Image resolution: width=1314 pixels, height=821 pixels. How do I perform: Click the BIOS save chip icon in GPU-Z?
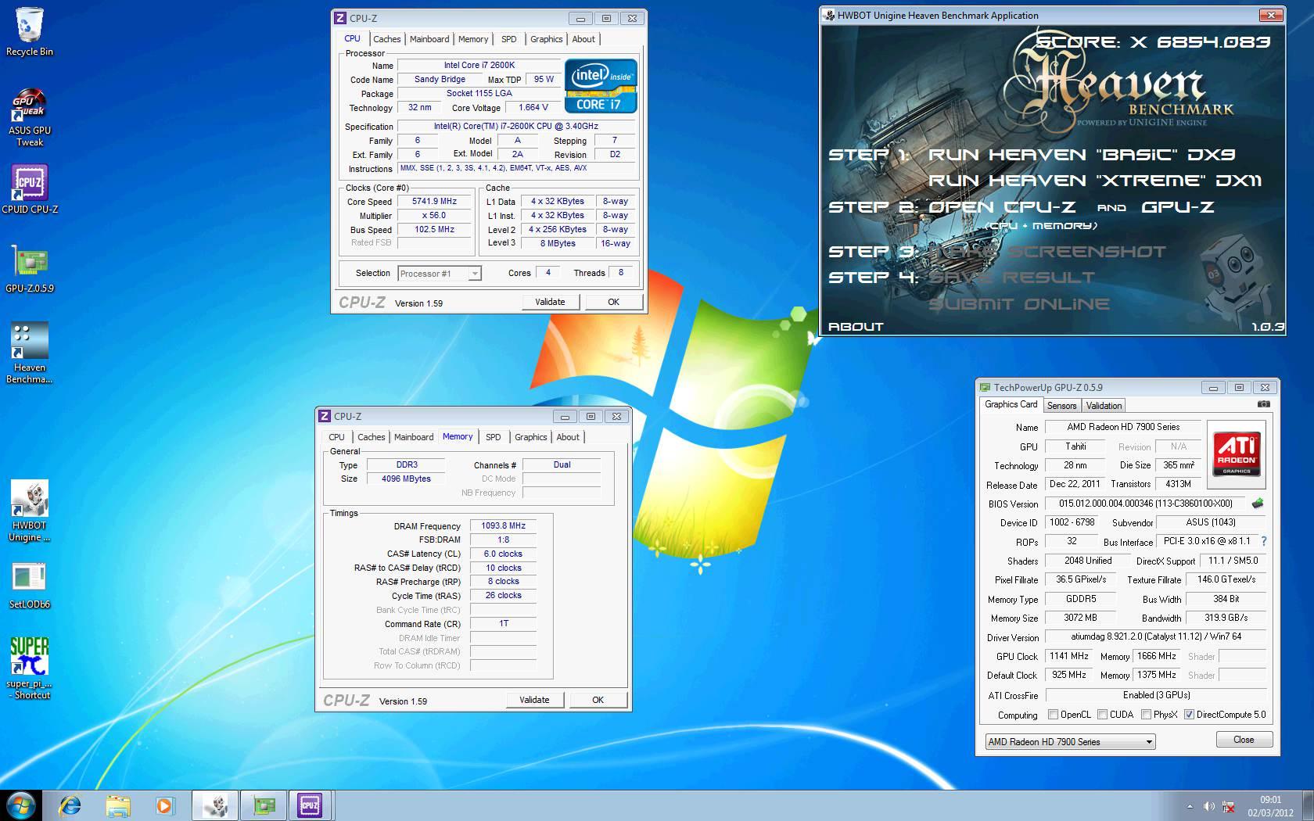[x=1258, y=504]
